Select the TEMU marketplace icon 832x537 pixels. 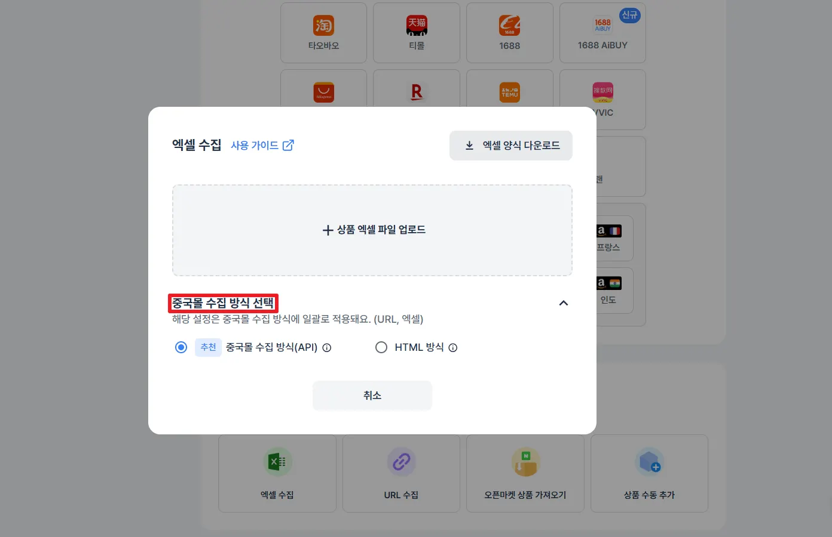510,92
